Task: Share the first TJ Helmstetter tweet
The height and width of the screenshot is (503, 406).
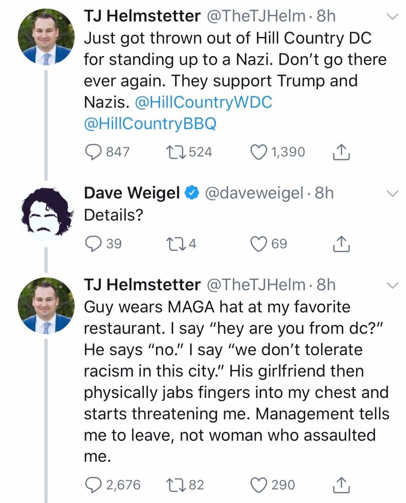Action: pos(341,153)
